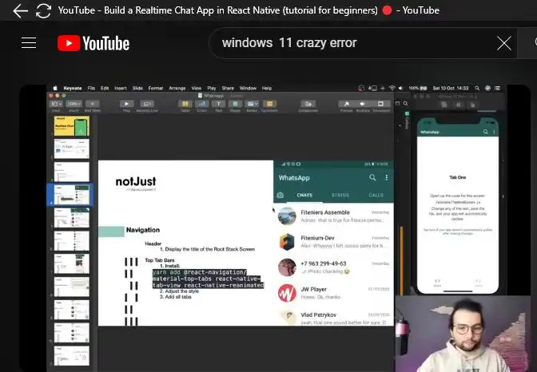This screenshot has width=537, height=372.
Task: Click the Wi-Fi icon in the Mac menu bar
Action: click(x=392, y=88)
